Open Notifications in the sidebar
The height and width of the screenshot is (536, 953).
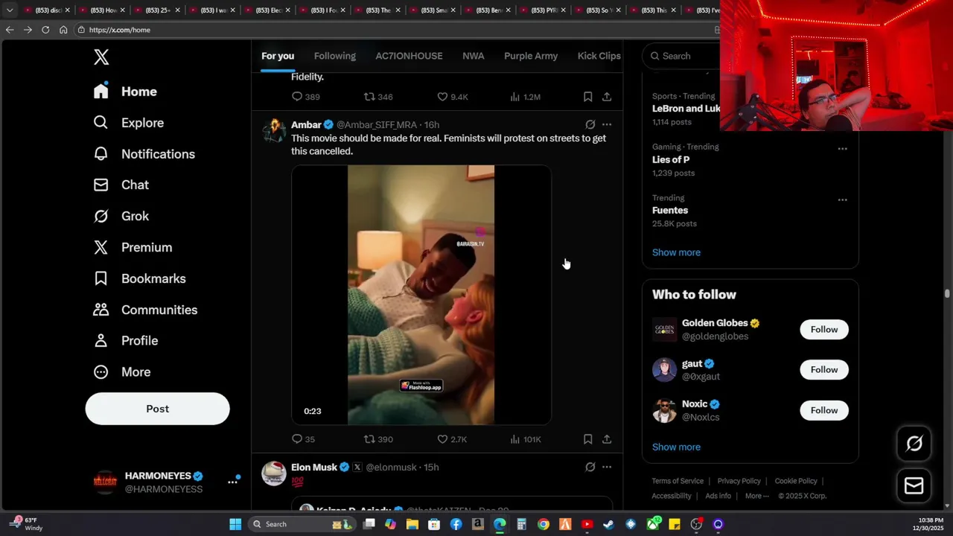144,154
